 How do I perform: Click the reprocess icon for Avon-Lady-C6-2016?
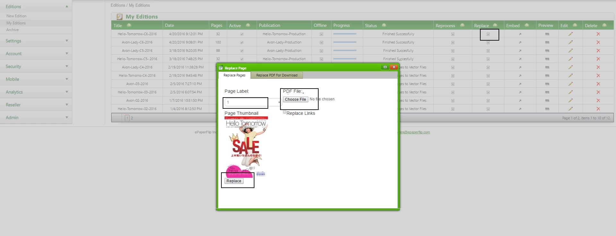tap(453, 43)
